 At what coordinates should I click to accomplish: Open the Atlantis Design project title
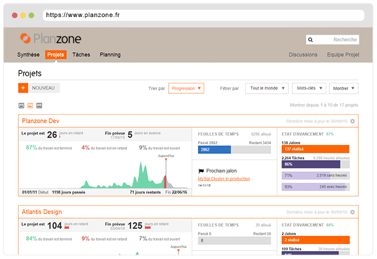coord(42,212)
